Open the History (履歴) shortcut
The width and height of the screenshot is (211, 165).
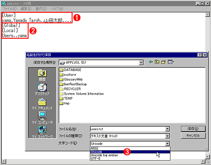click(42, 75)
